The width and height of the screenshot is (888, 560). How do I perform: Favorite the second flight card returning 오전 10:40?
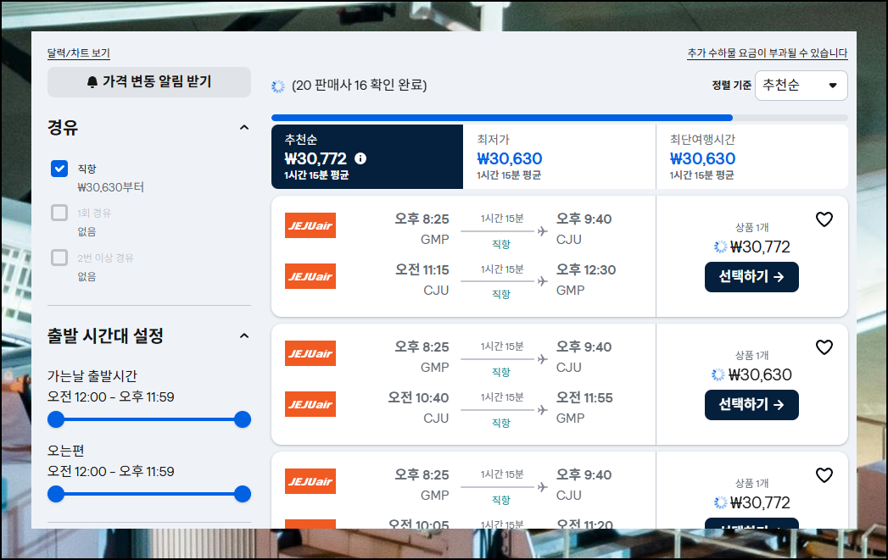tap(824, 347)
